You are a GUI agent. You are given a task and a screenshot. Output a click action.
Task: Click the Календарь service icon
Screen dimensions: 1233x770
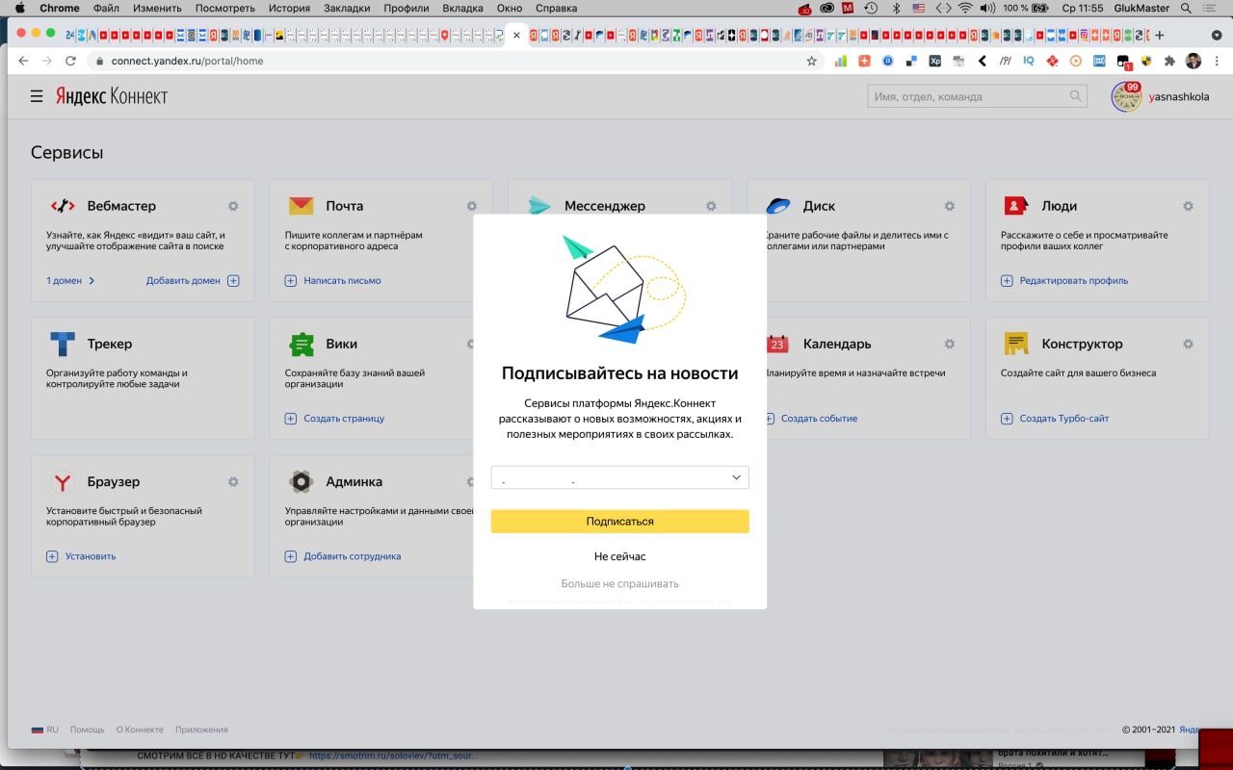click(x=778, y=344)
